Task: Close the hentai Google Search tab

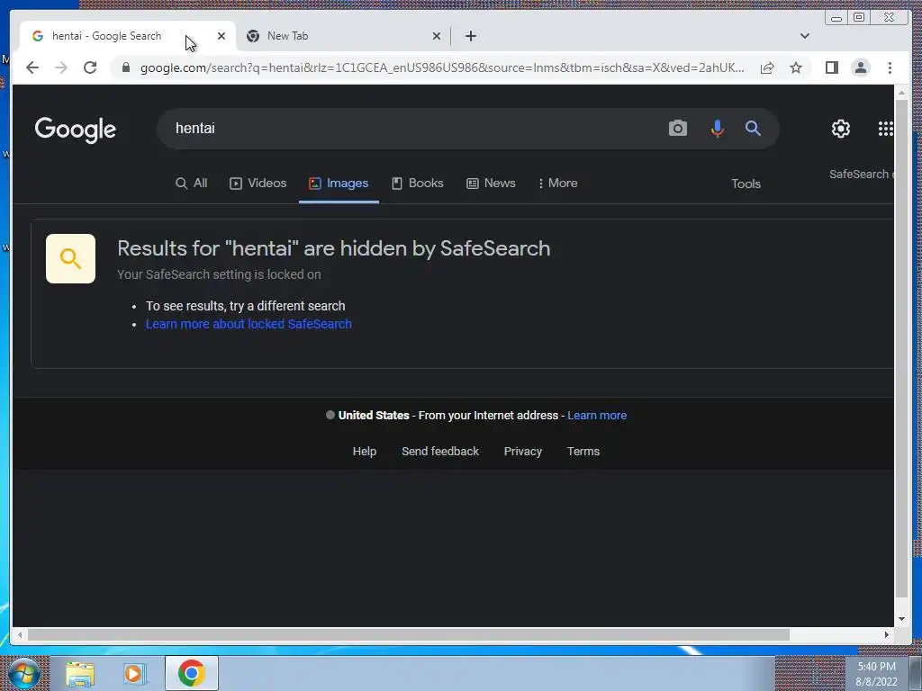Action: 221,36
